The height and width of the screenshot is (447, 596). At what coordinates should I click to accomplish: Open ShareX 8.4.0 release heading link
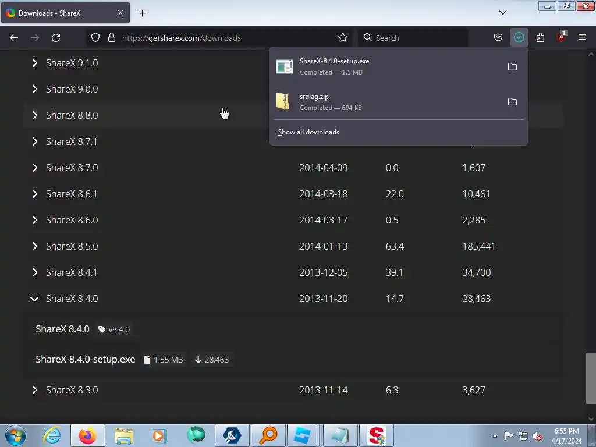pos(62,329)
